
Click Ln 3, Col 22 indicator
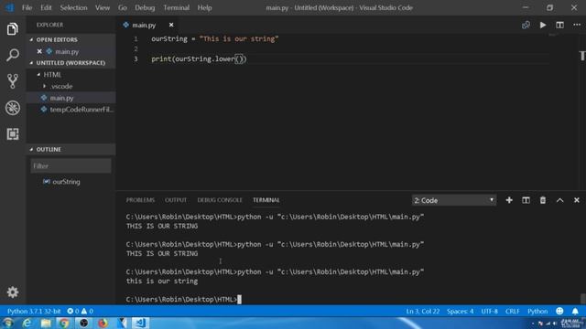[x=423, y=311]
